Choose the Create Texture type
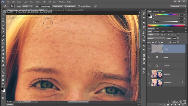 pos(57,6)
